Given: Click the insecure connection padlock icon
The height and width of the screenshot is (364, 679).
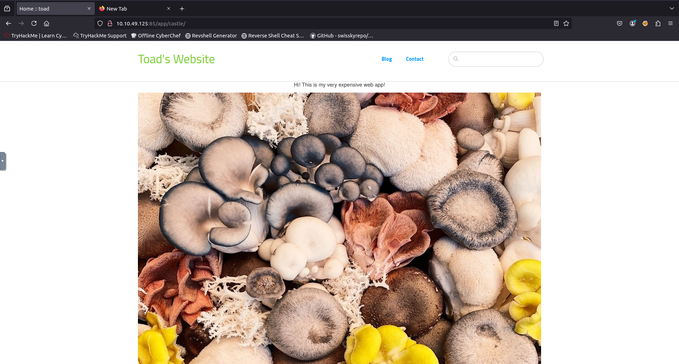Looking at the screenshot, I should click(x=110, y=23).
